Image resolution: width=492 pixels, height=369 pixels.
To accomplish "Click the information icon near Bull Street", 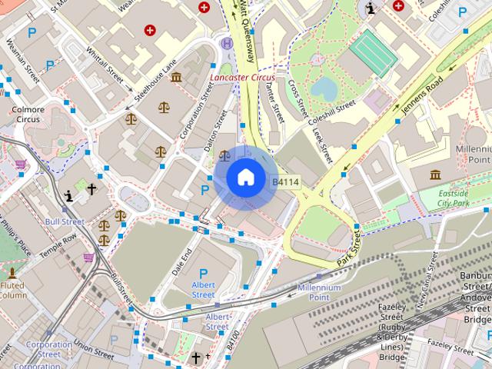I will (68, 196).
